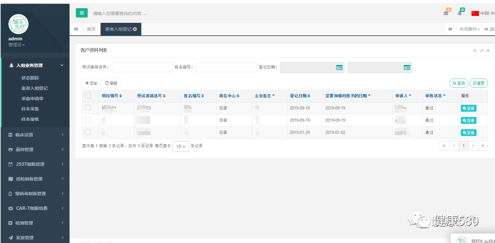Image resolution: width=495 pixels, height=243 pixels.
Task: Click page number 1 in pager
Action: [x=463, y=146]
